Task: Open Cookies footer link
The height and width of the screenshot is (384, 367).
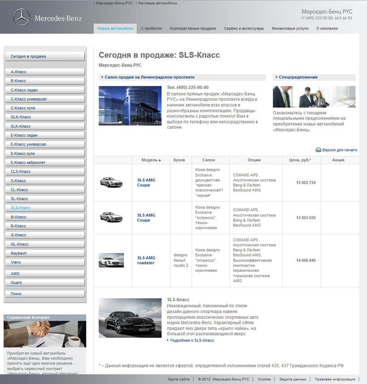Action: [264, 379]
